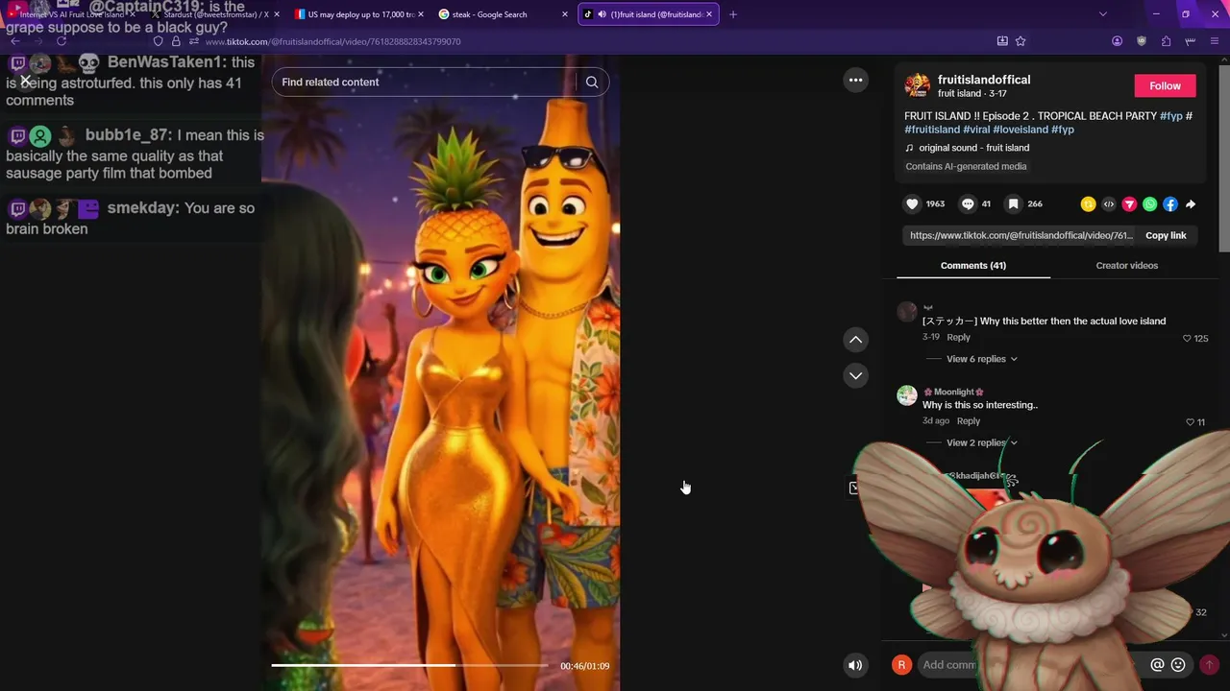Bookmark the video with the favorites icon
Image resolution: width=1230 pixels, height=691 pixels.
click(x=1013, y=203)
